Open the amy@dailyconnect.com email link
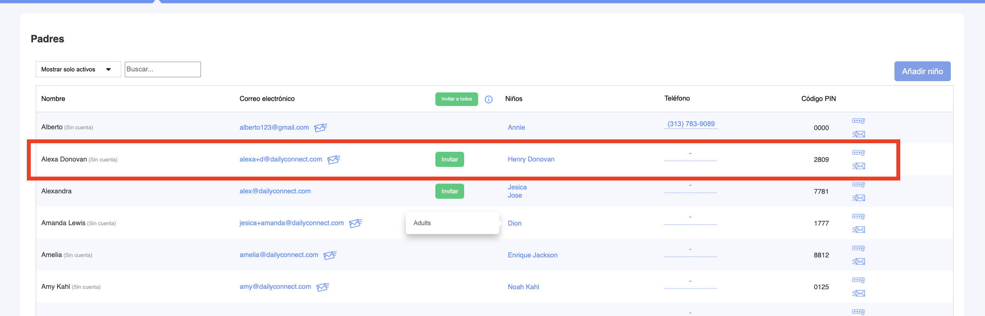Image resolution: width=985 pixels, height=316 pixels. tap(275, 286)
